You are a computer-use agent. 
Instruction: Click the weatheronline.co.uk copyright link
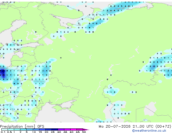(x=149, y=131)
